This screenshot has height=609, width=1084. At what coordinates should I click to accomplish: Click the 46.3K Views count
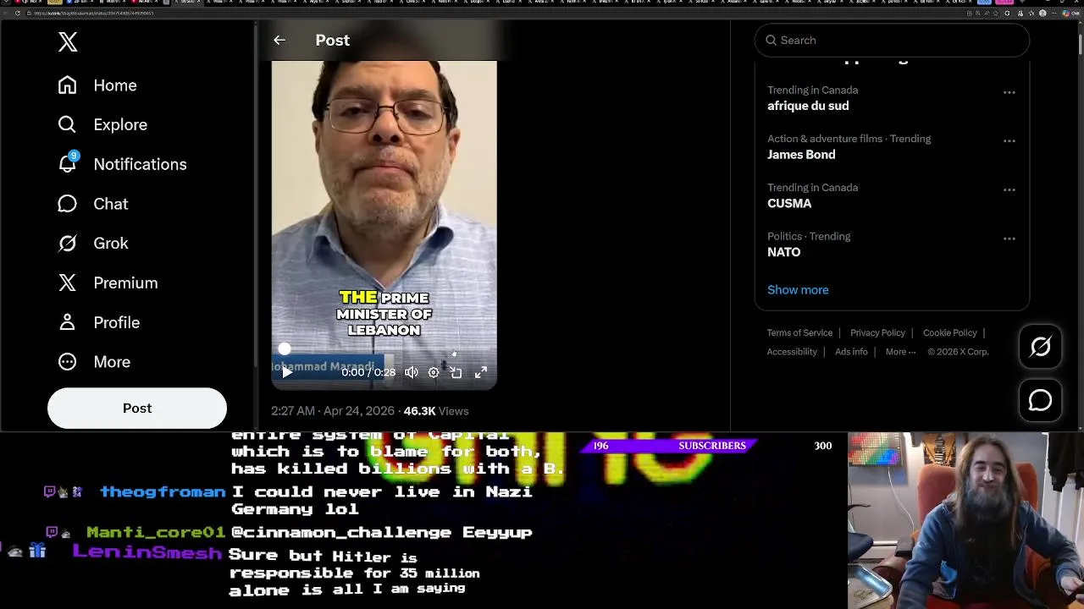click(x=436, y=411)
